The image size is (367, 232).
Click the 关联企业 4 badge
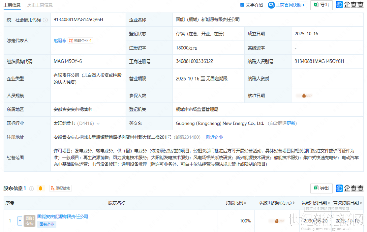point(80,41)
